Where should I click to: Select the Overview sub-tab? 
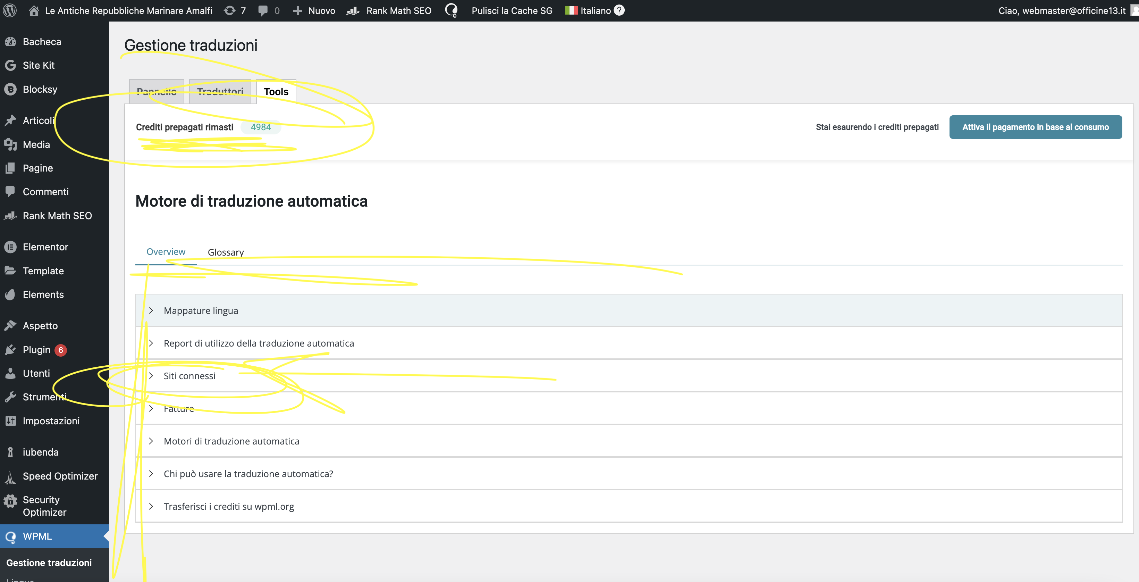click(166, 251)
